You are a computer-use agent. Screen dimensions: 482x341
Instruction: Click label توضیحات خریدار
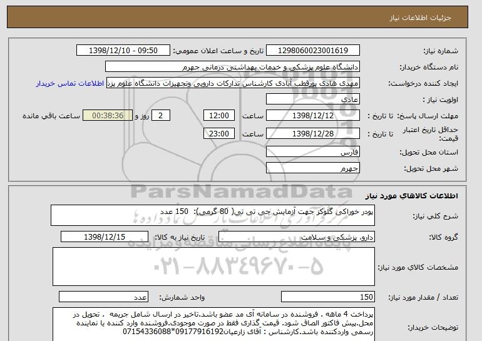point(433,328)
